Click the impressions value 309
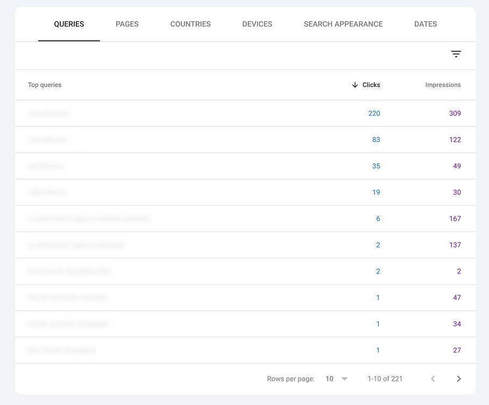This screenshot has width=489, height=405. [x=455, y=113]
